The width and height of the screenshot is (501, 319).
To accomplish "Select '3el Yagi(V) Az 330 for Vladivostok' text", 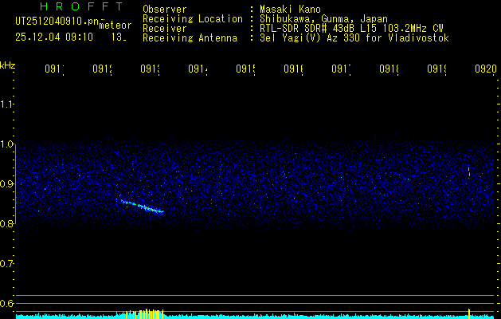I will 354,38.
